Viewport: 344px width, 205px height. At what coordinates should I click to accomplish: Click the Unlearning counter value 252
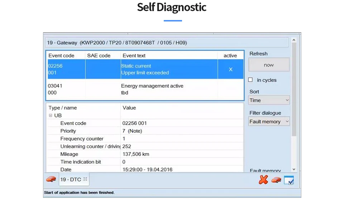[x=126, y=146]
